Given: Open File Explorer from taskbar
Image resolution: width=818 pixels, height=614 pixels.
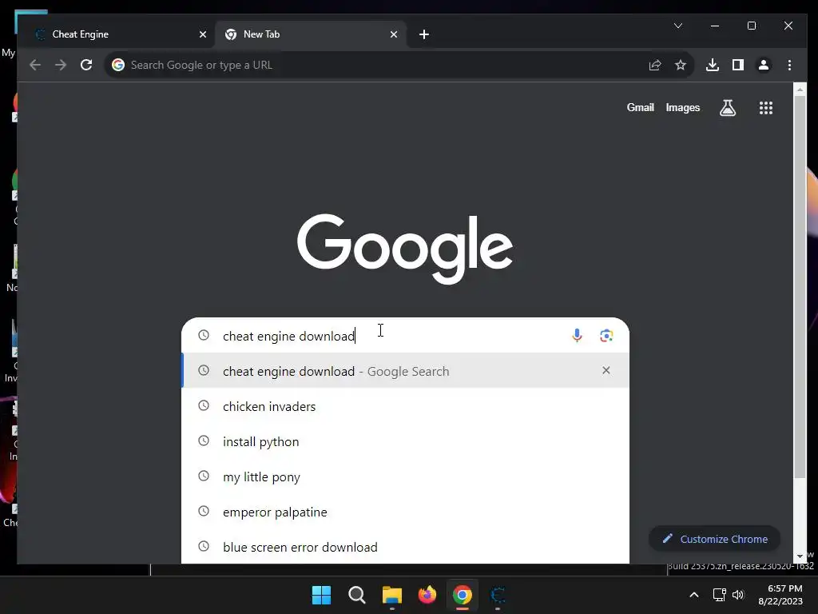Looking at the screenshot, I should pos(391,595).
